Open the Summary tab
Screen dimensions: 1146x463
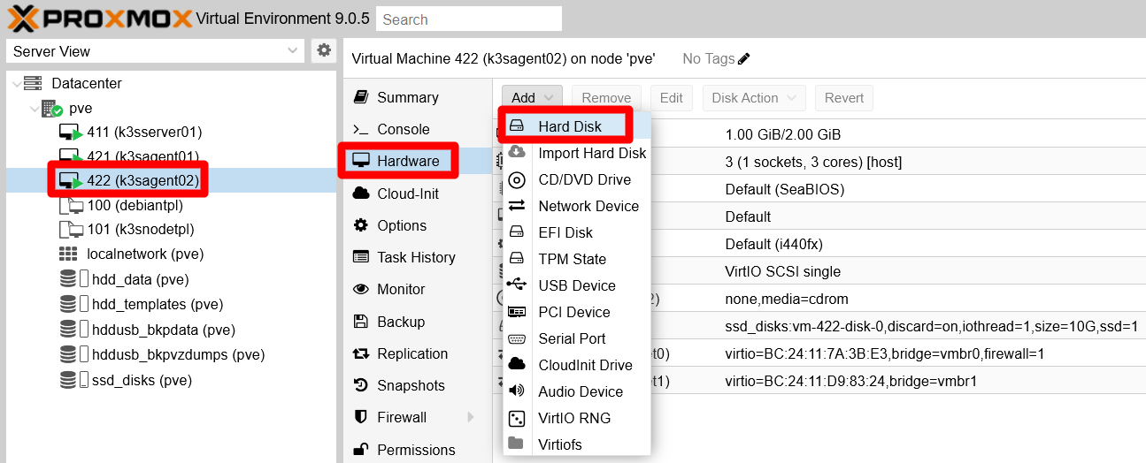[x=418, y=97]
